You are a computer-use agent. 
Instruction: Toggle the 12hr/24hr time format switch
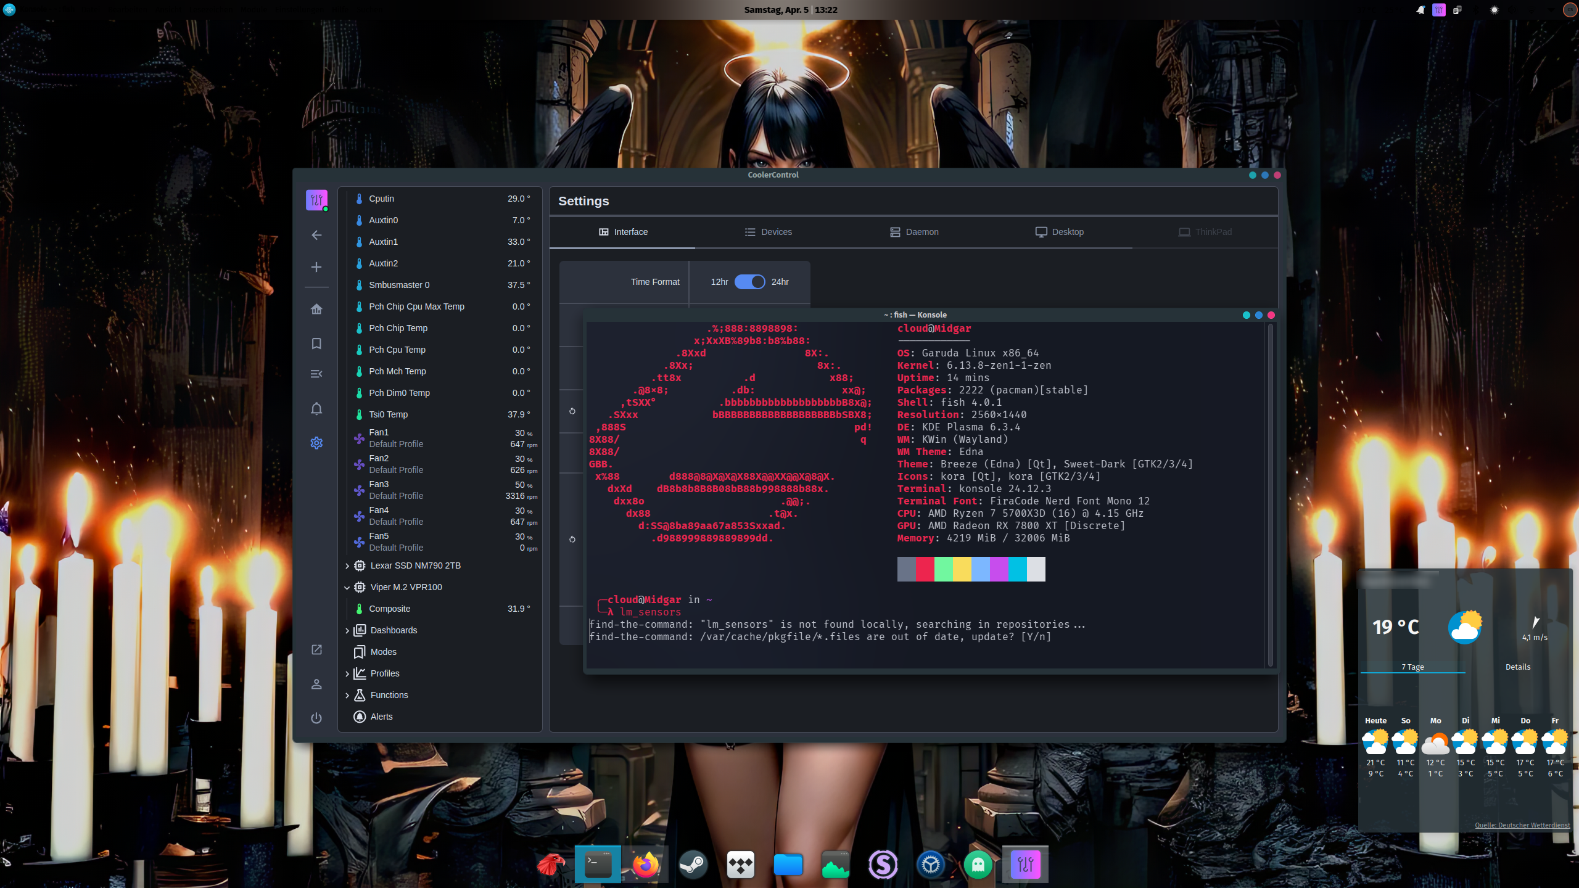749,282
